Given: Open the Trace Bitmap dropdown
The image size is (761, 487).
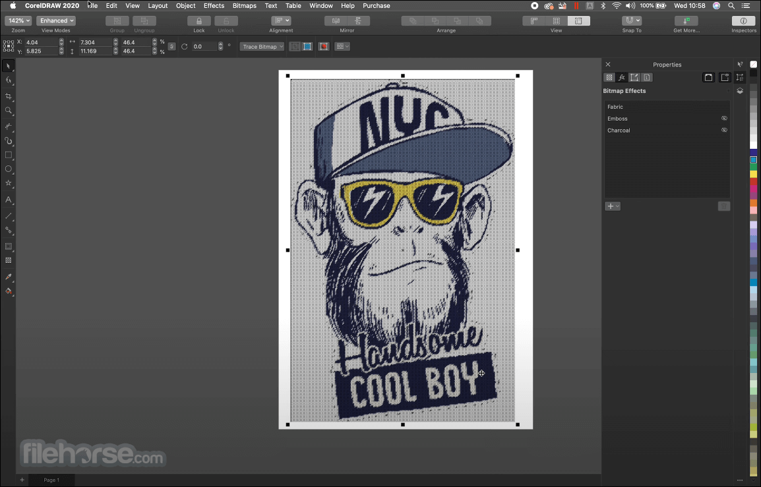Looking at the screenshot, I should pyautogui.click(x=262, y=47).
